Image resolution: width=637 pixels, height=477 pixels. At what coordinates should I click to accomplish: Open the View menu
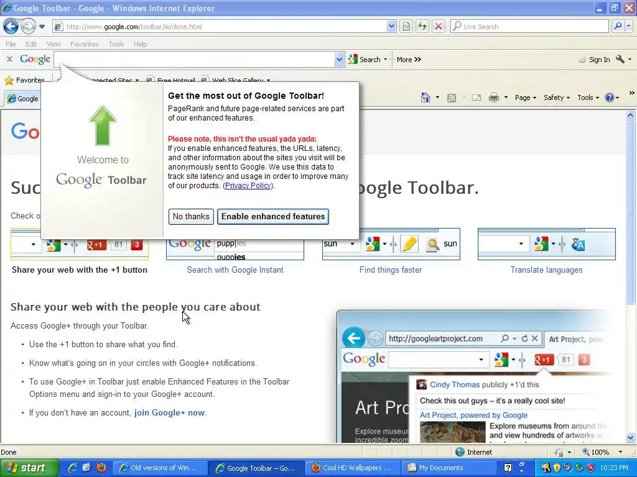(53, 44)
